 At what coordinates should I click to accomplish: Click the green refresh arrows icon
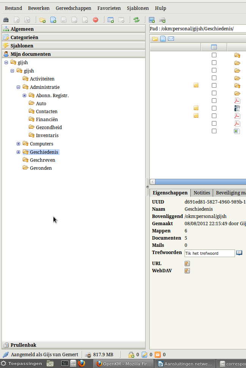coord(136,20)
